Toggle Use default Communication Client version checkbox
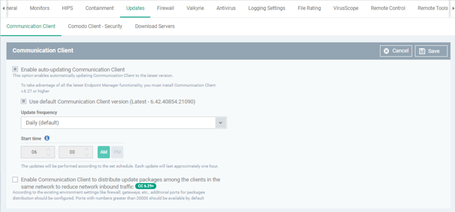Viewport: 455px width, 212px height. [24, 102]
